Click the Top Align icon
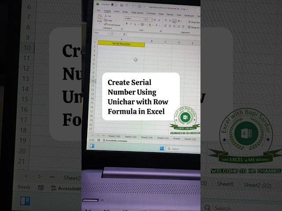 (166, 20)
